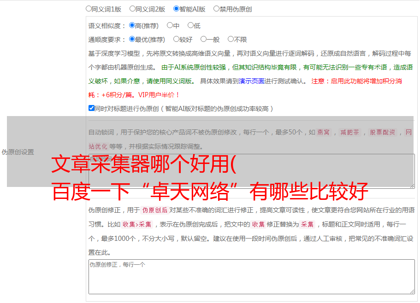Click the 燕窝 example keyword
The width and height of the screenshot is (420, 303).
(324, 132)
